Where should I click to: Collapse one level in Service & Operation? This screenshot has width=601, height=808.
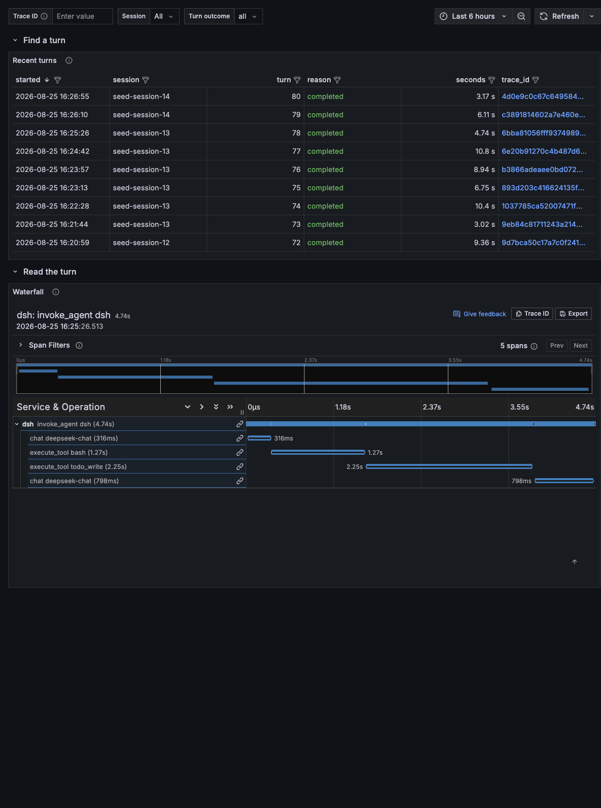click(202, 407)
